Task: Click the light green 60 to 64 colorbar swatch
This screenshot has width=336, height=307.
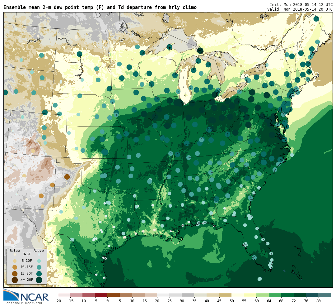Action: click(263, 295)
